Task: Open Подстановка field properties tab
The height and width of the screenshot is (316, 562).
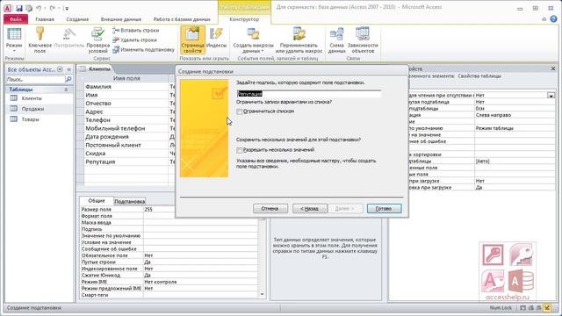Action: 129,201
